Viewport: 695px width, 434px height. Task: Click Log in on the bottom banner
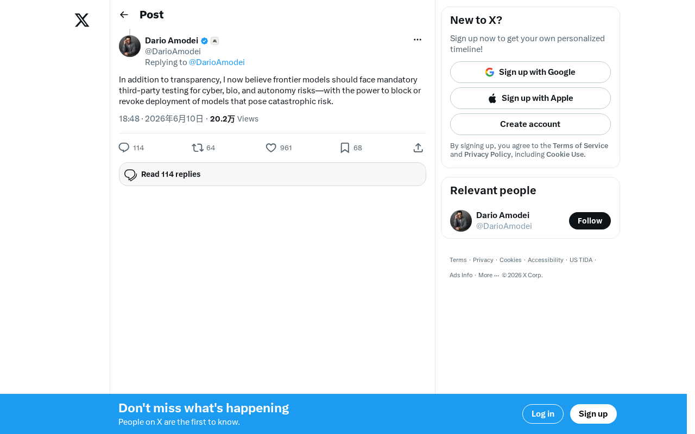(x=543, y=414)
